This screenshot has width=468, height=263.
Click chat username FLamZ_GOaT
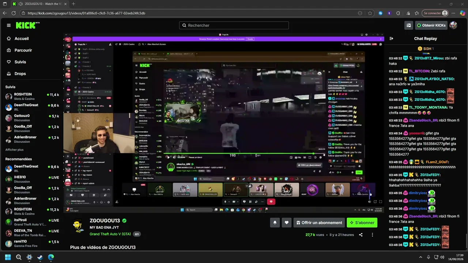click(x=437, y=162)
